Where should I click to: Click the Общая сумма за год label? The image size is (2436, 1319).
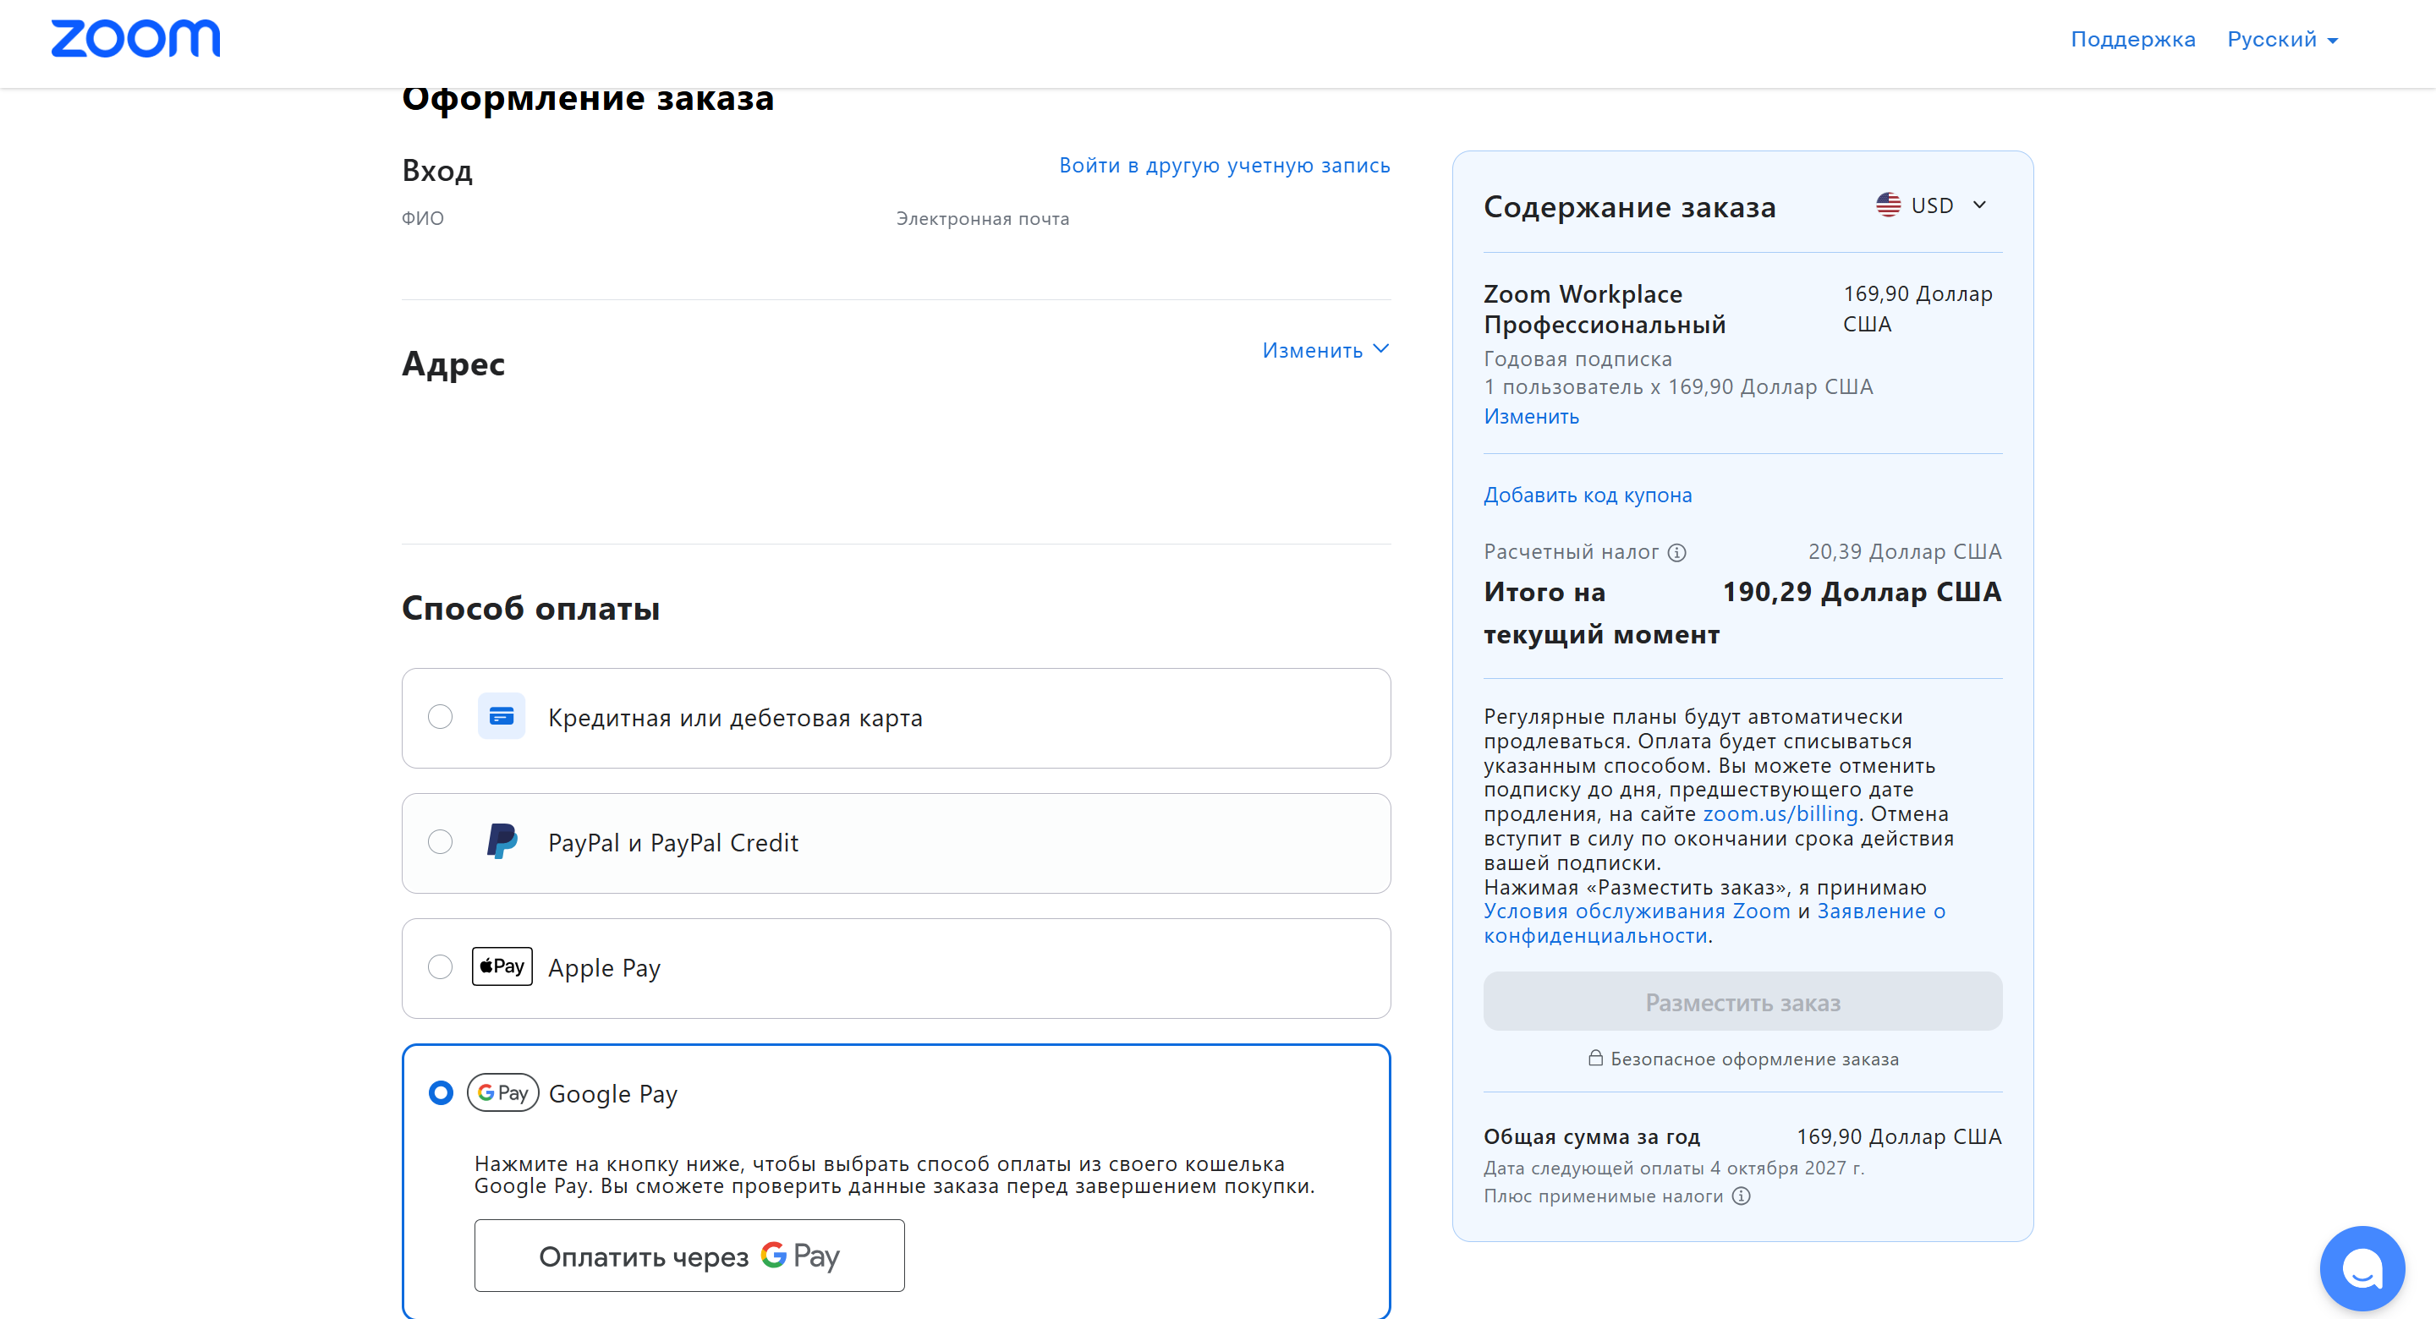(1592, 1136)
